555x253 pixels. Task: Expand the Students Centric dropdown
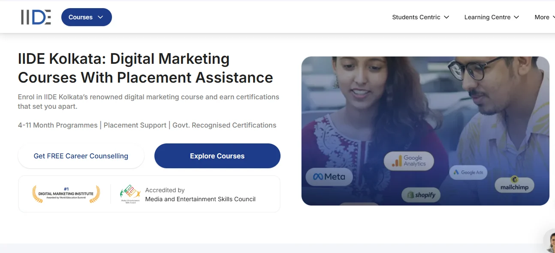(x=420, y=17)
